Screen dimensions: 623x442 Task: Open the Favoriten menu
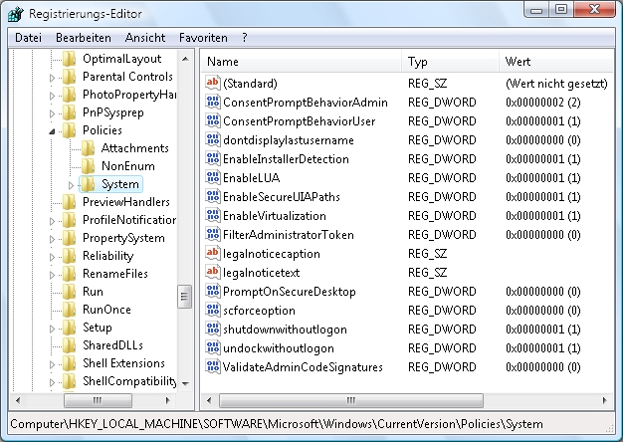pyautogui.click(x=203, y=38)
